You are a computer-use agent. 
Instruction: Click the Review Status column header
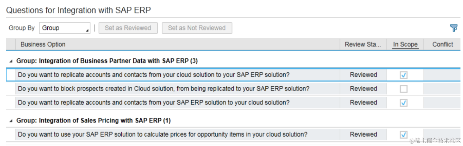click(363, 44)
